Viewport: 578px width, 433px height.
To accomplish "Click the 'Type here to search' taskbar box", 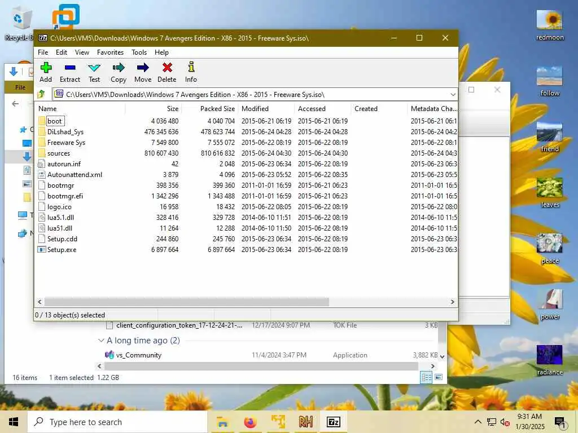I will click(117, 422).
